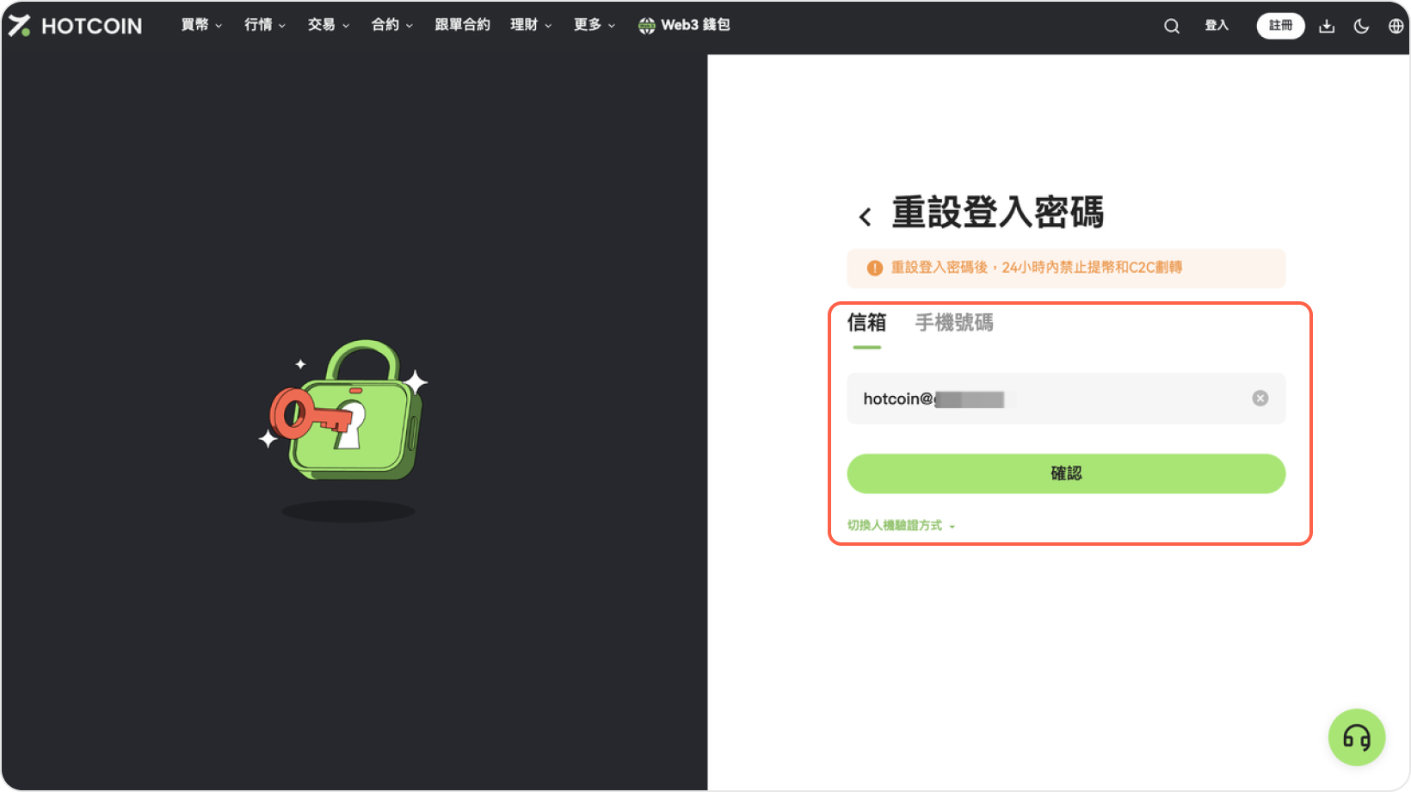Click the Hotcoin logo
The image size is (1411, 792).
[75, 26]
